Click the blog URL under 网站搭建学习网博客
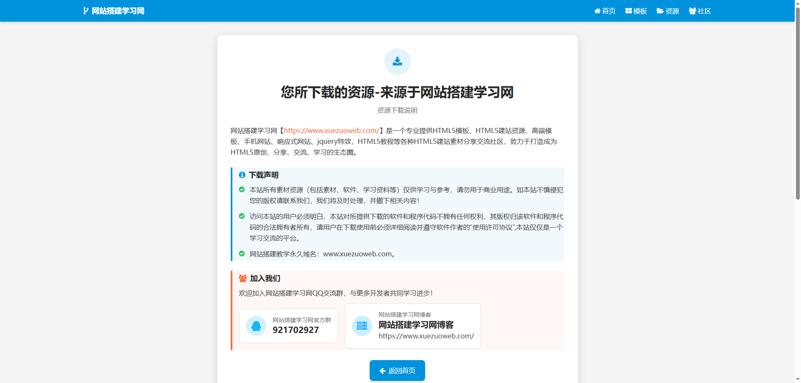This screenshot has width=801, height=383. click(426, 336)
